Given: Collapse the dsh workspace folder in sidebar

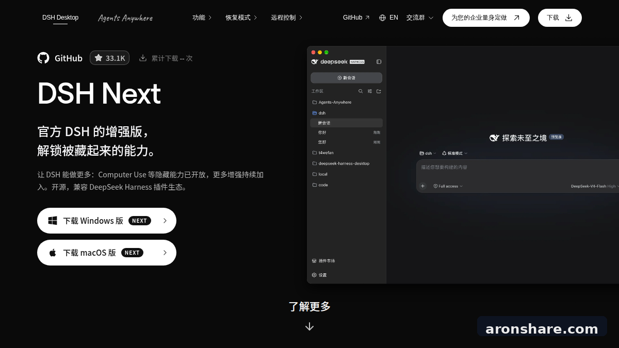Looking at the screenshot, I should 347,113.
